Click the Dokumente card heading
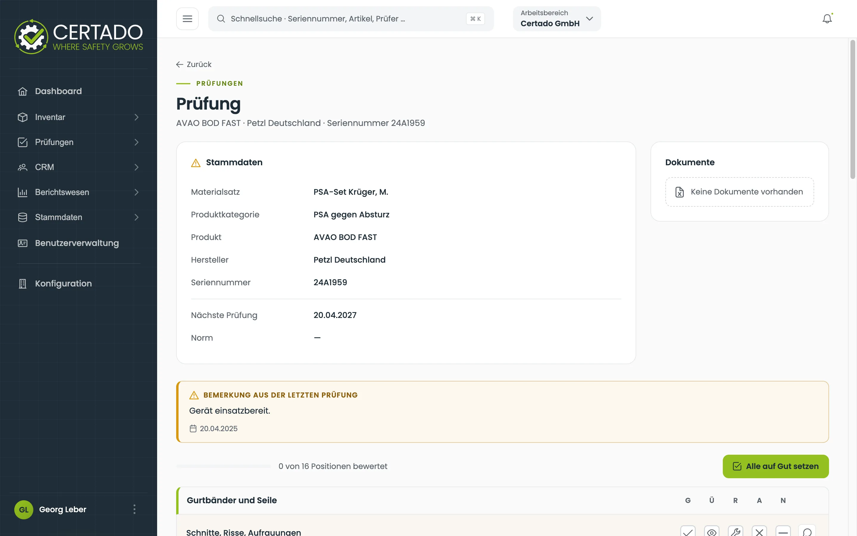857x536 pixels. pyautogui.click(x=690, y=163)
